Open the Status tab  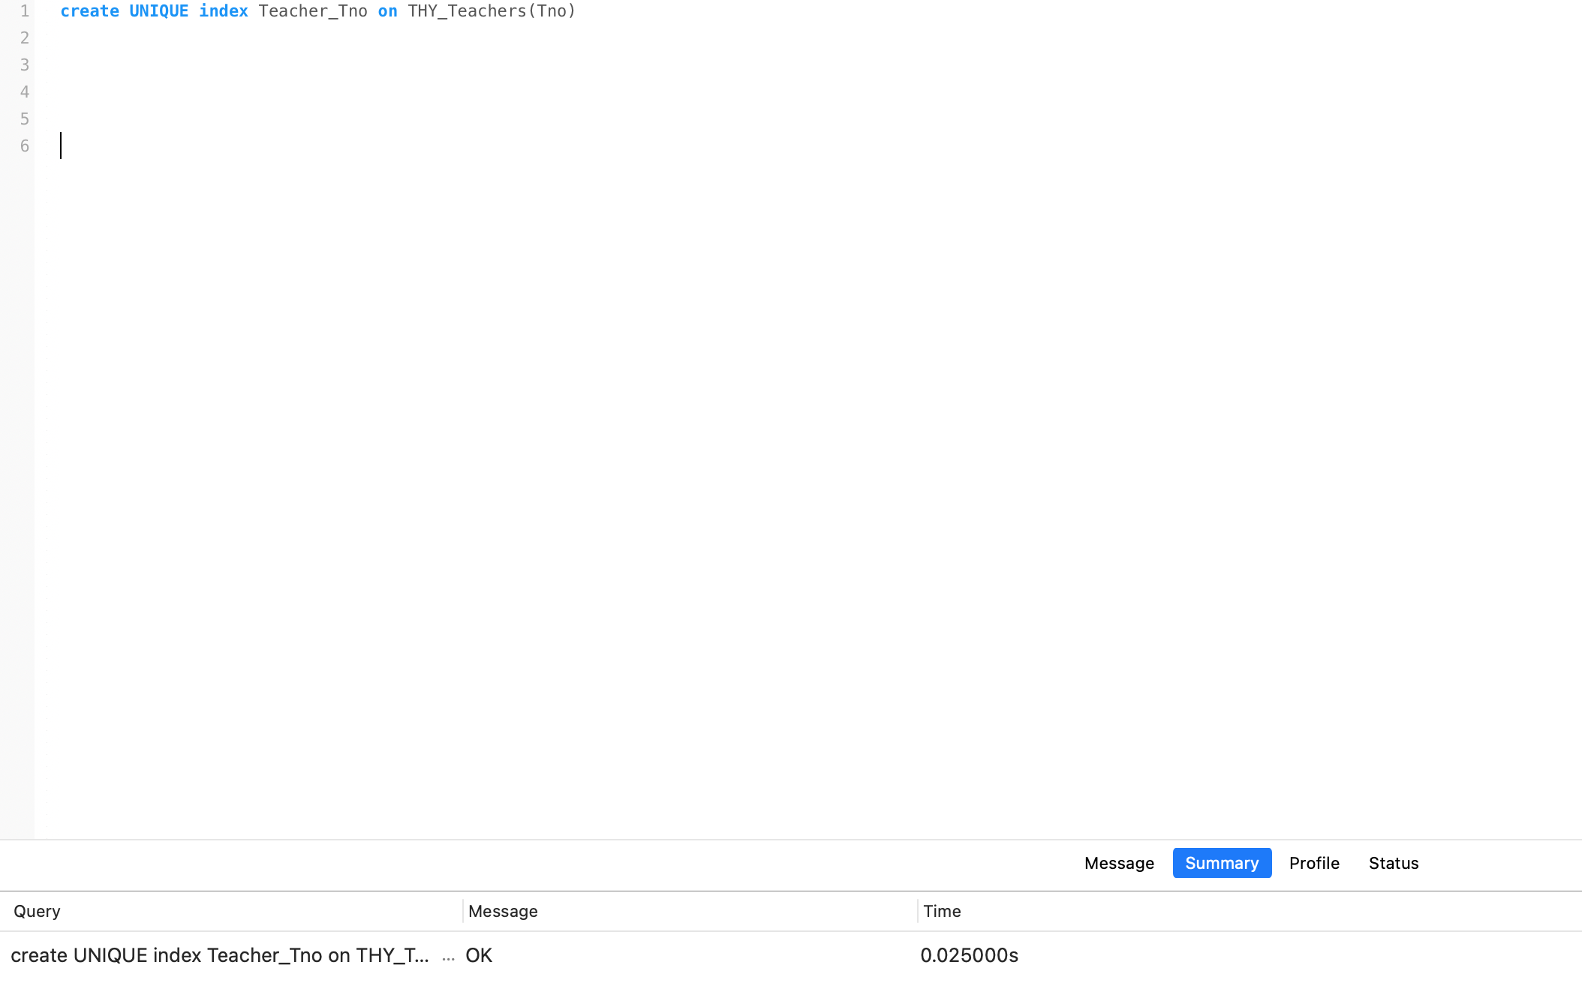(1393, 863)
